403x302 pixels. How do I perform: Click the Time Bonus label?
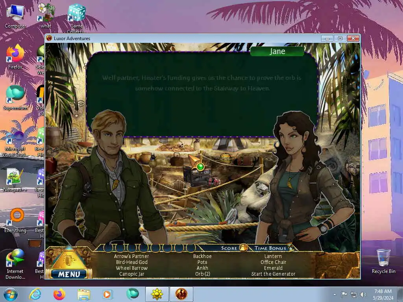(270, 248)
